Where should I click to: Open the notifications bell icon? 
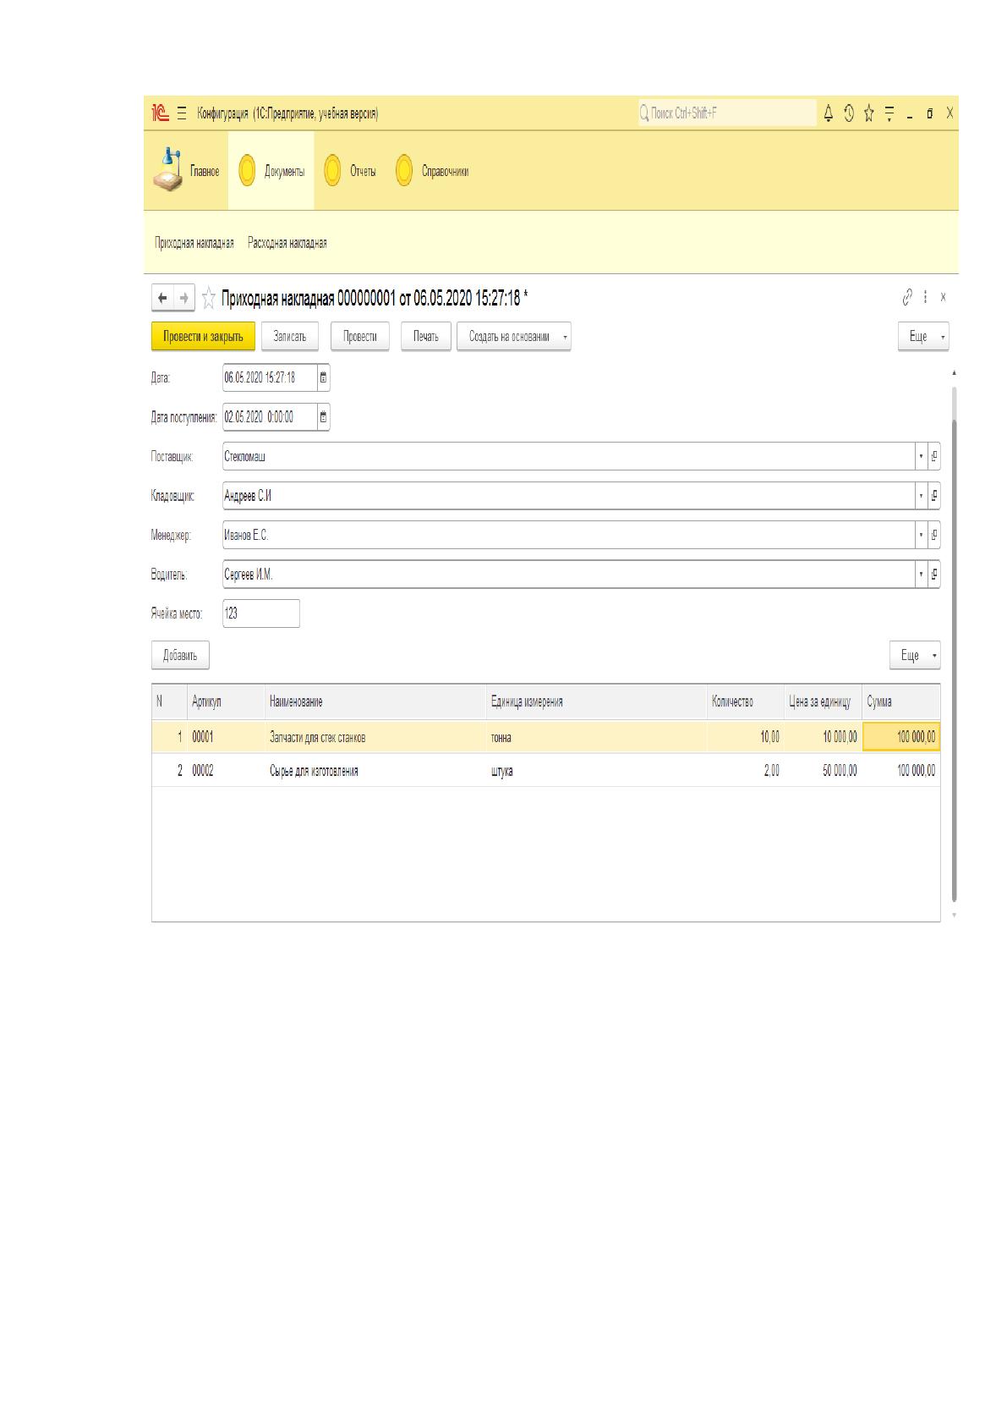[829, 113]
